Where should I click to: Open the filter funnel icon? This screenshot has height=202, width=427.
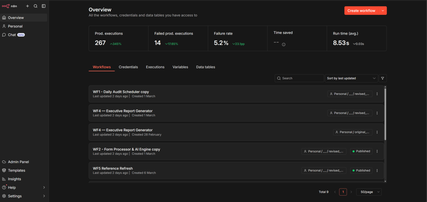[x=383, y=78]
